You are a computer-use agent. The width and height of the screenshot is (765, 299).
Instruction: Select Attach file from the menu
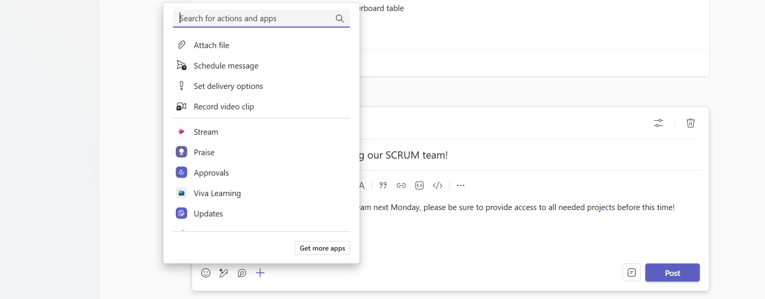[x=211, y=45]
